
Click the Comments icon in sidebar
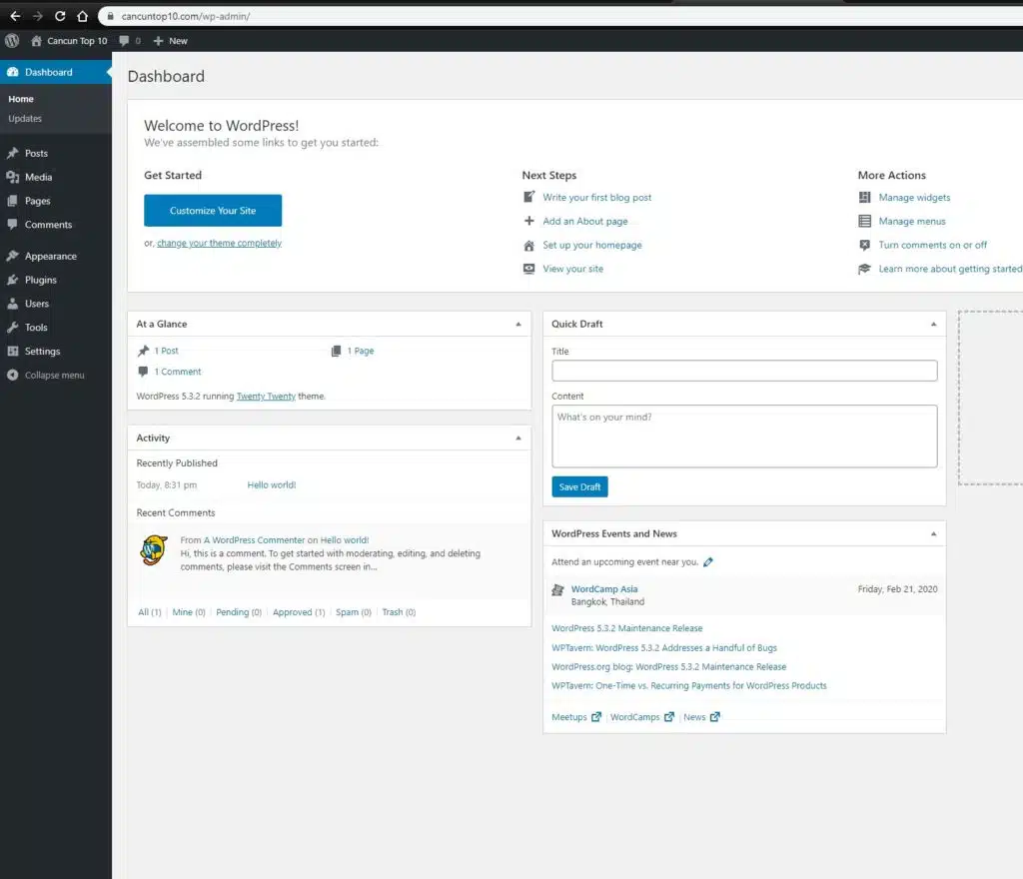(12, 225)
